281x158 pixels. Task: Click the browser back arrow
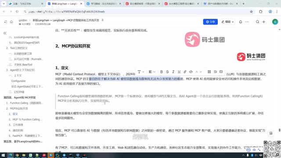tap(4, 11)
